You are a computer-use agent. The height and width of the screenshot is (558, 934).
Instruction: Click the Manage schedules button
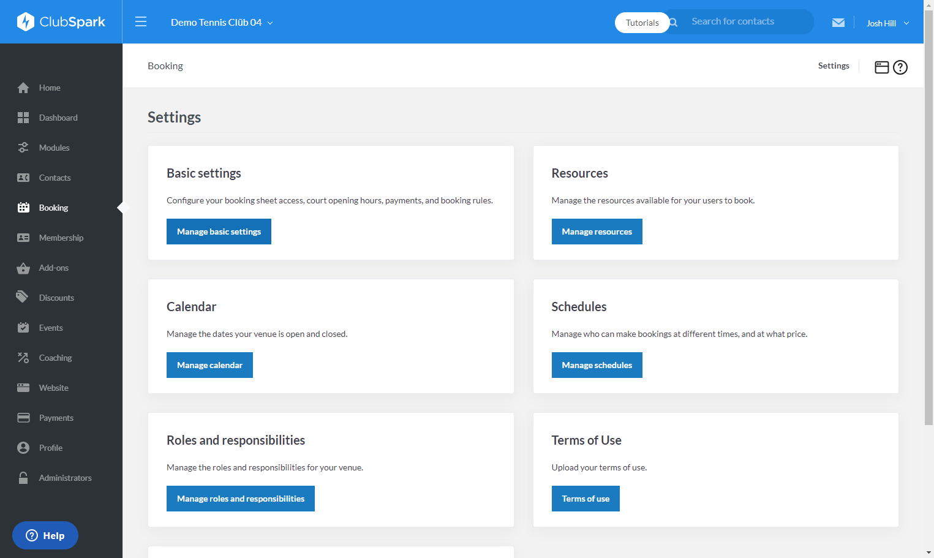[x=597, y=365]
